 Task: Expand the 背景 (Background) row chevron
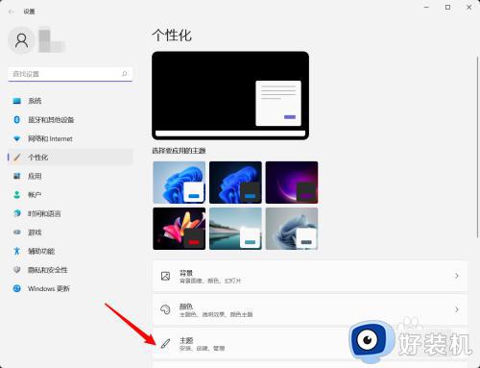click(457, 276)
